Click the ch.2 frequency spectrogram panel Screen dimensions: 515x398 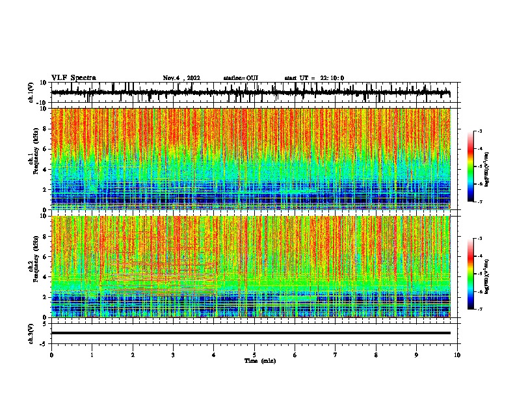251,267
